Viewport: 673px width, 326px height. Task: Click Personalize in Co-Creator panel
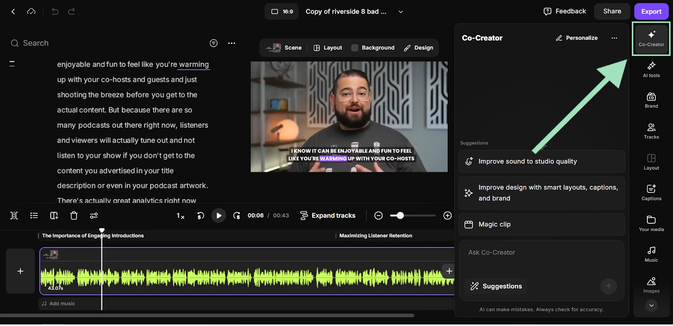tap(577, 38)
